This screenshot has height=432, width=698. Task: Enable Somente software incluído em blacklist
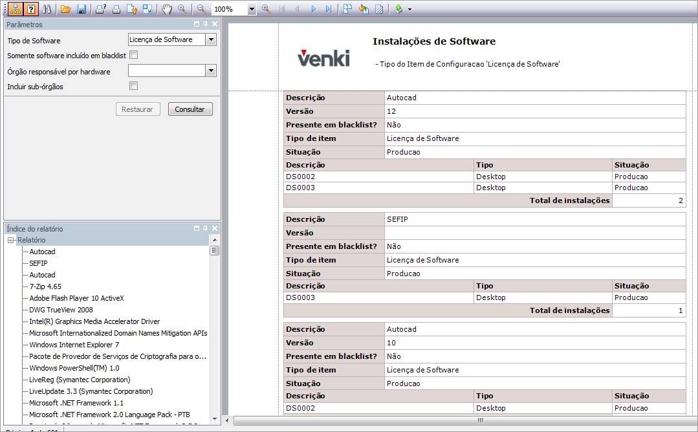tap(133, 55)
